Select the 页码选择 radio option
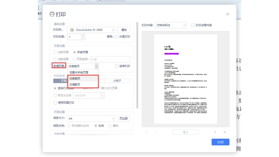 coord(74,59)
